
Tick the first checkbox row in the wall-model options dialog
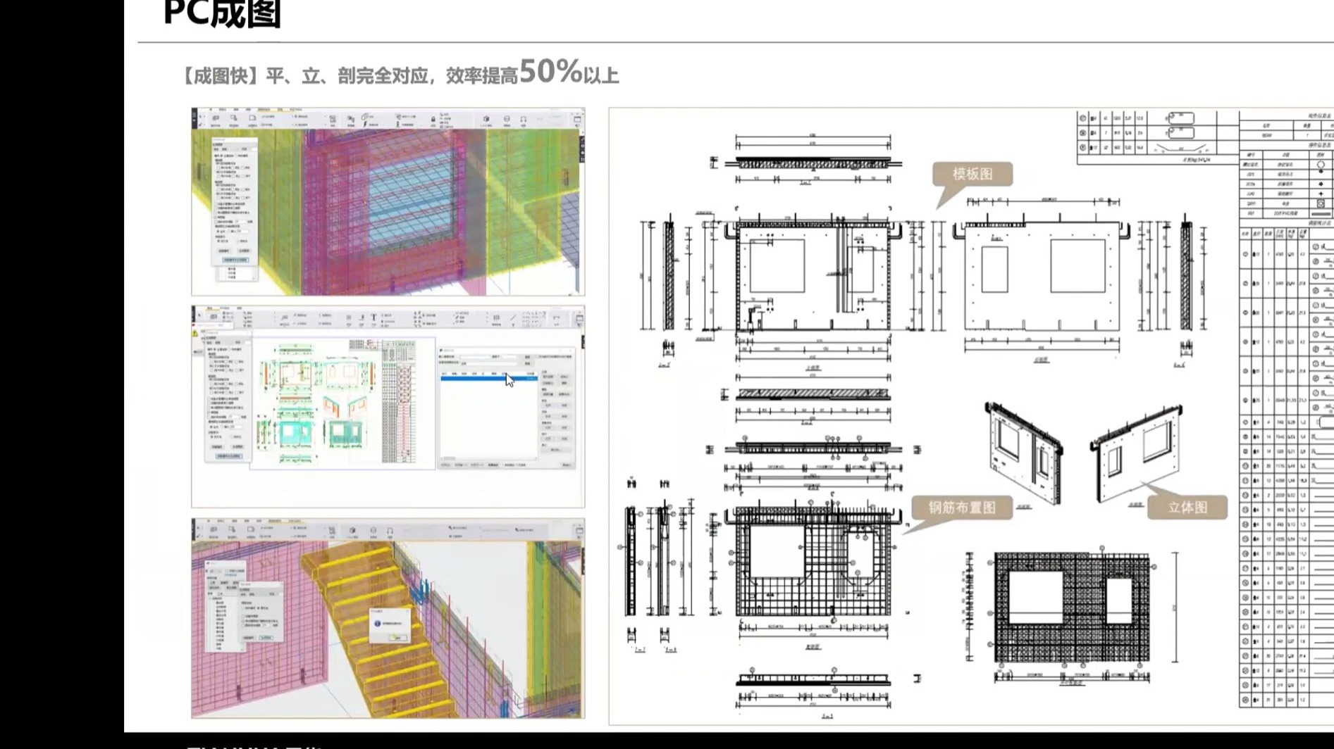click(233, 168)
